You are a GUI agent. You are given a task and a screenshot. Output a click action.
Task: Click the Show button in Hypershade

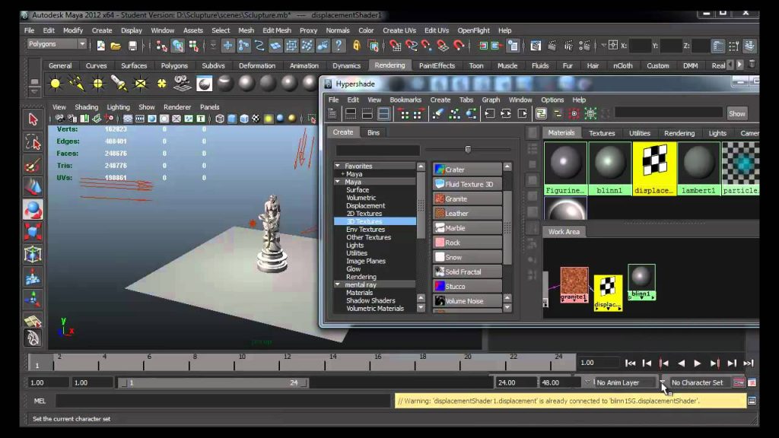tap(736, 114)
